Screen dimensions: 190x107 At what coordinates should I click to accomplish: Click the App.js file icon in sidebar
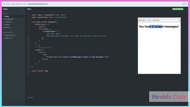tap(4, 16)
